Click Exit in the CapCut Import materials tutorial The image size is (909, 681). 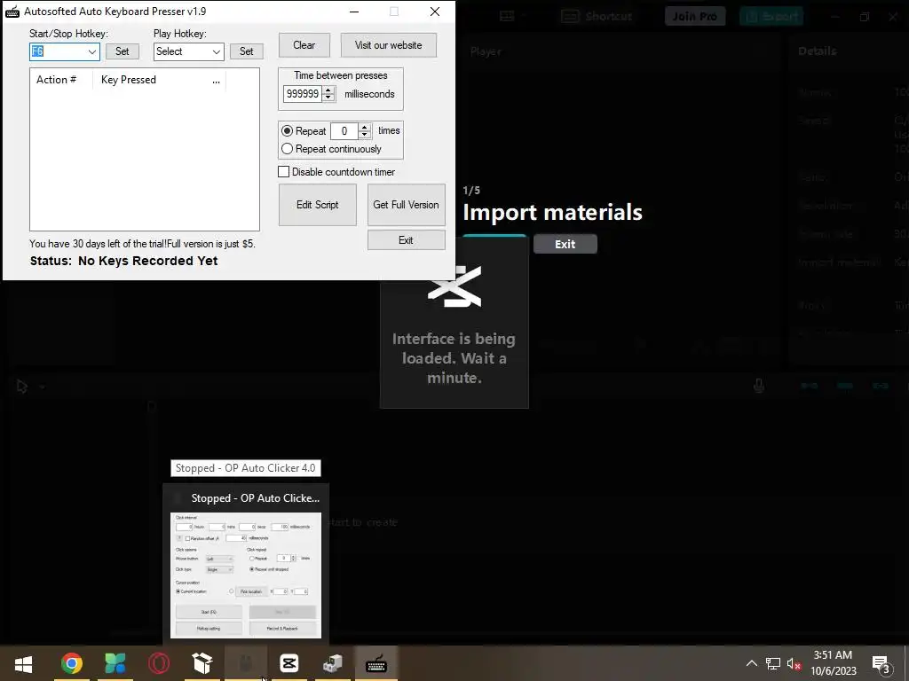[x=565, y=245]
